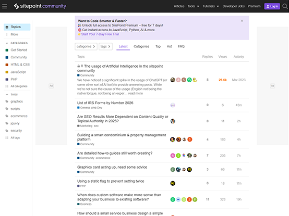Open the custom software topic
The width and height of the screenshot is (289, 216).
(x=119, y=197)
